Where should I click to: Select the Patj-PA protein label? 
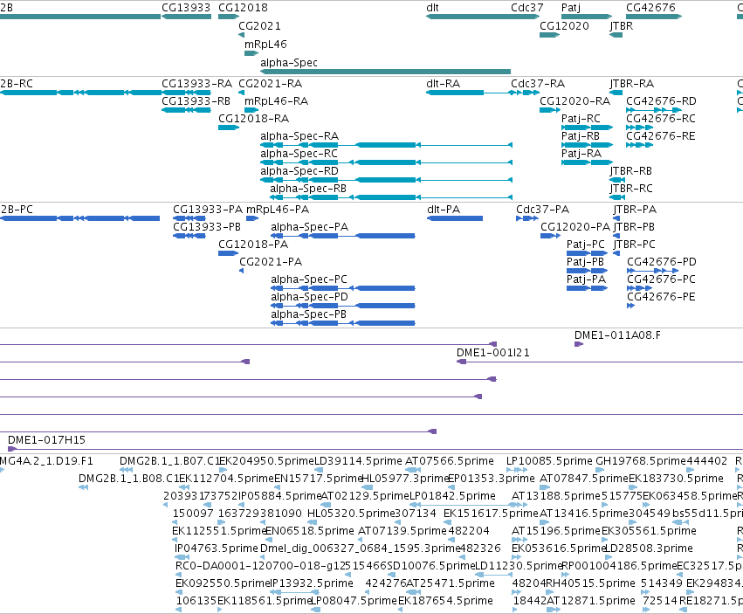pos(586,279)
